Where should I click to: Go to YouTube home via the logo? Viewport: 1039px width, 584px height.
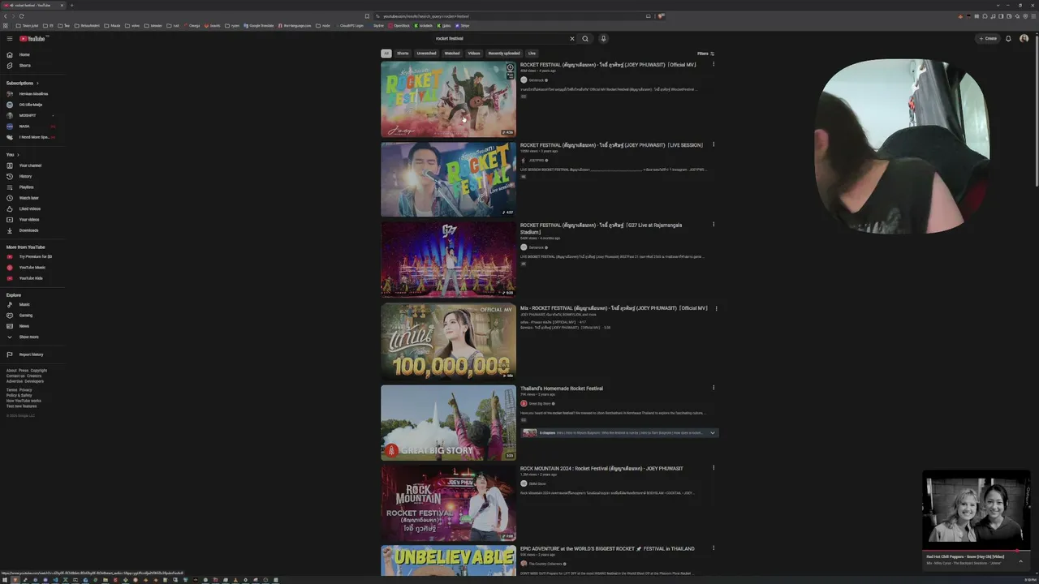(x=33, y=38)
